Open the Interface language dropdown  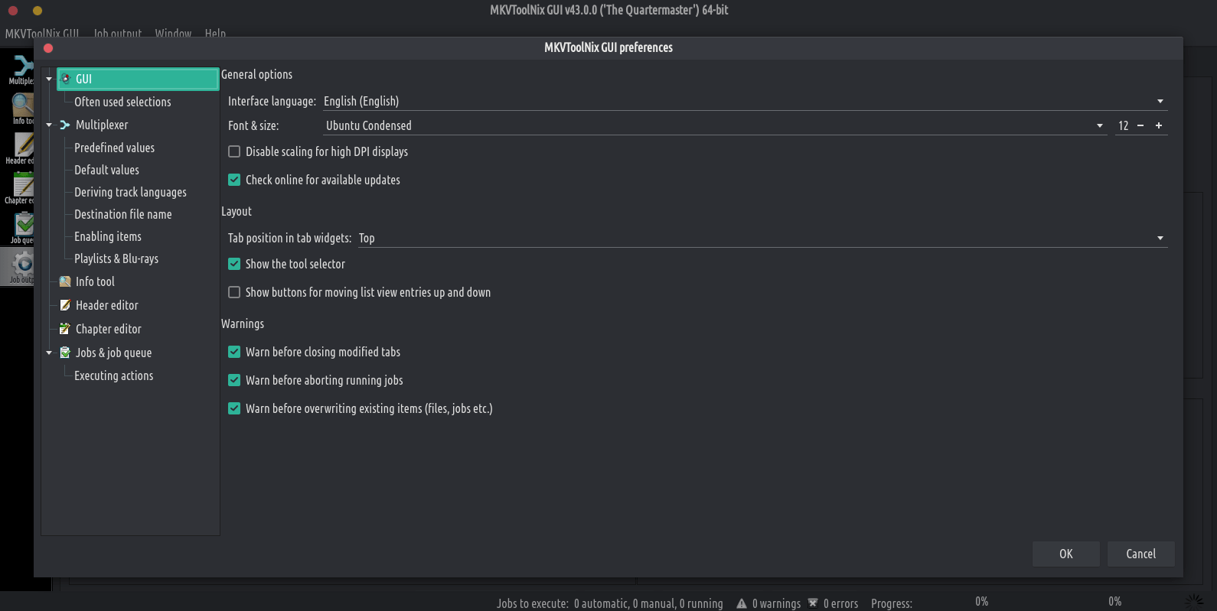click(x=744, y=101)
